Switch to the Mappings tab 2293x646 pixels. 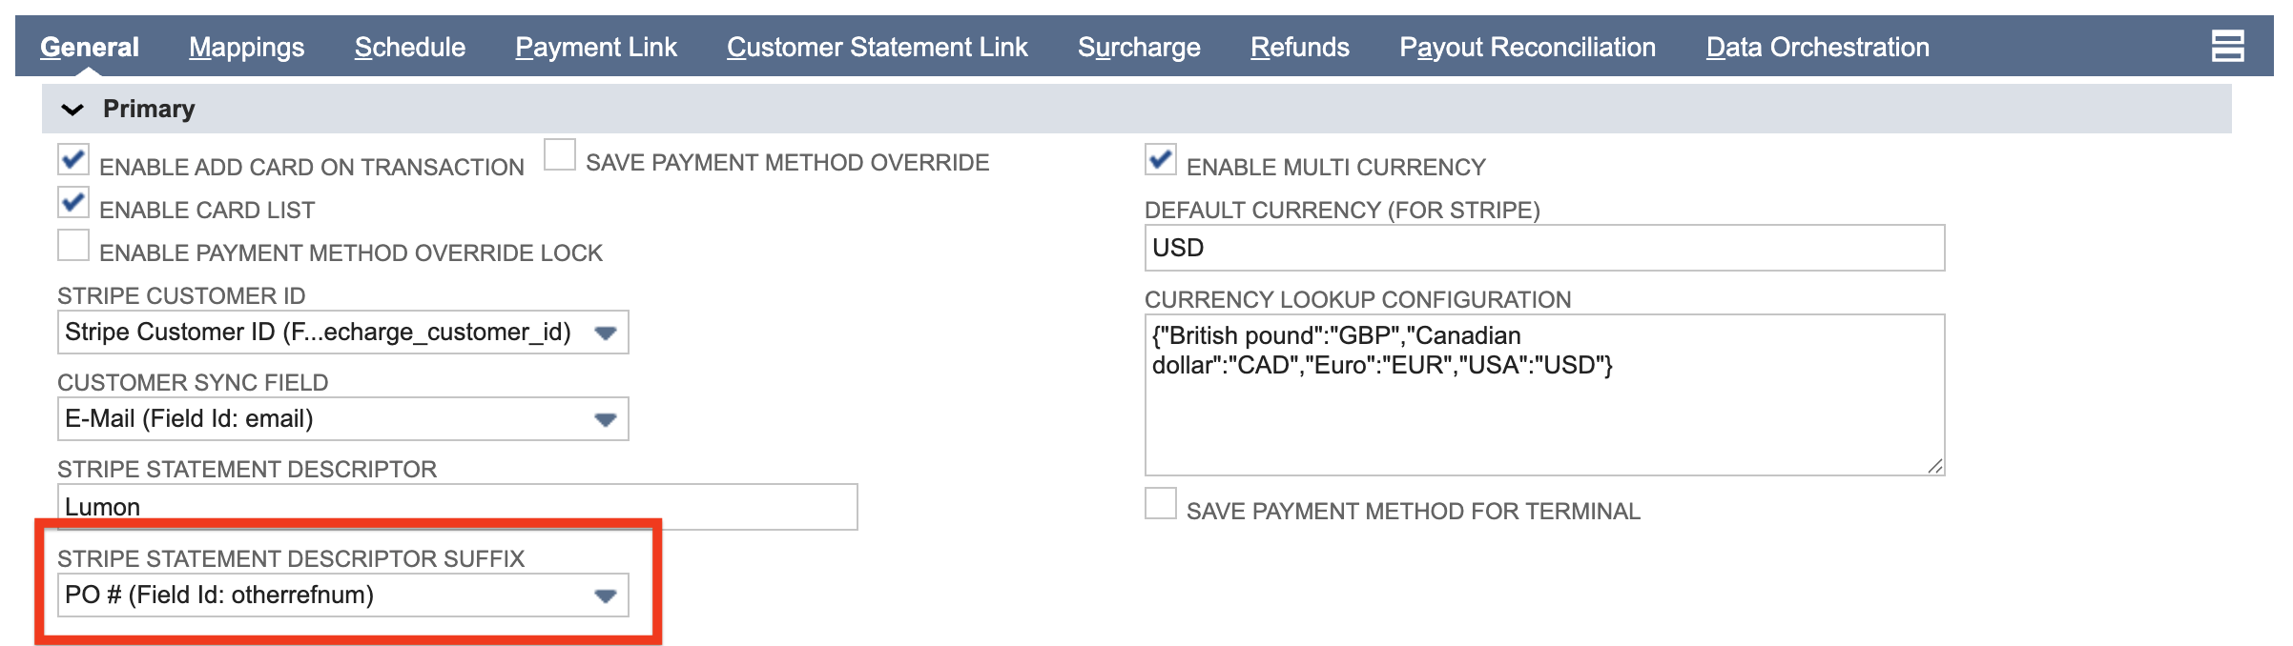247,47
